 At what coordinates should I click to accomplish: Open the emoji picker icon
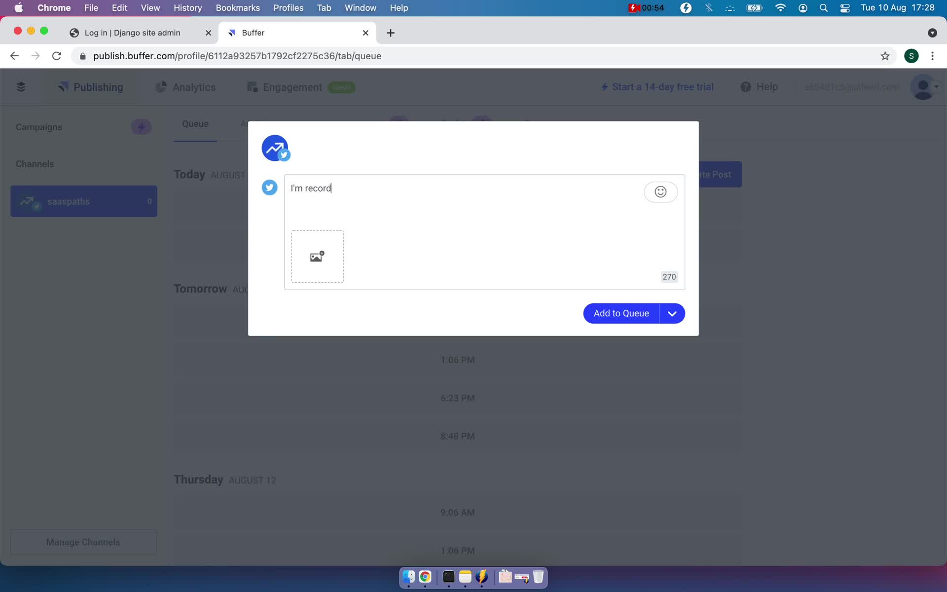660,191
